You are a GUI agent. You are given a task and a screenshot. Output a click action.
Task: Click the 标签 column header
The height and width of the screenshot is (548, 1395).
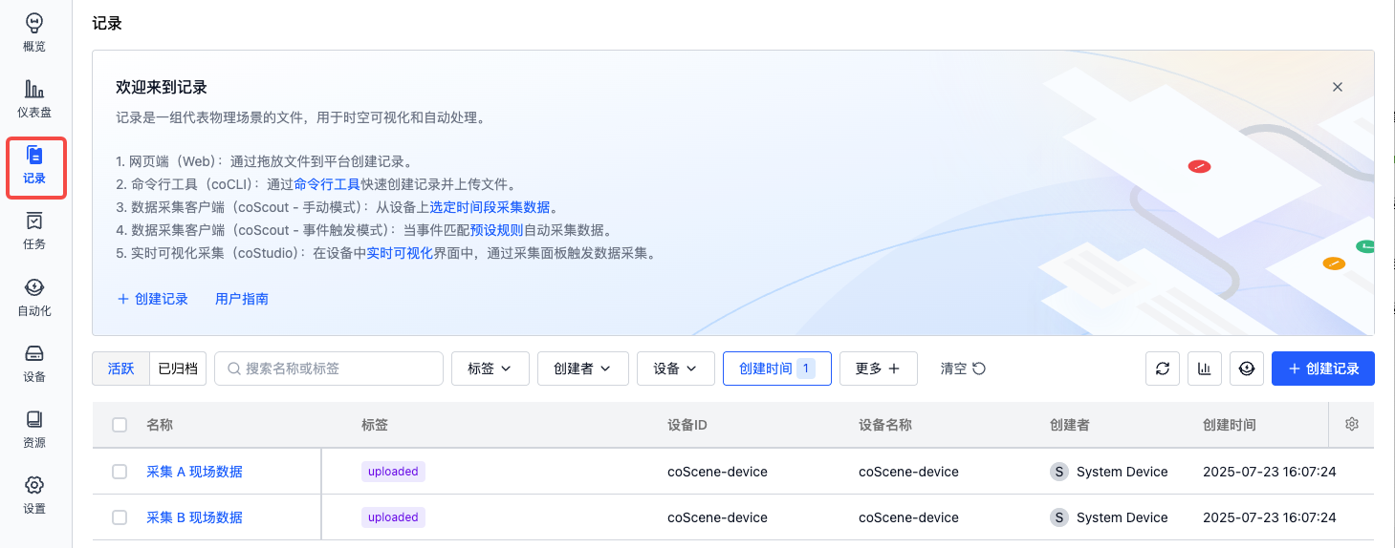point(375,425)
